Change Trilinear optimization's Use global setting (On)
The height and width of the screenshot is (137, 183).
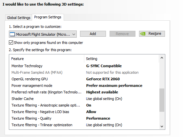(104, 125)
